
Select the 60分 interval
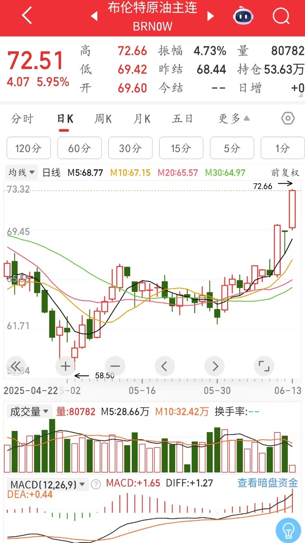79,148
